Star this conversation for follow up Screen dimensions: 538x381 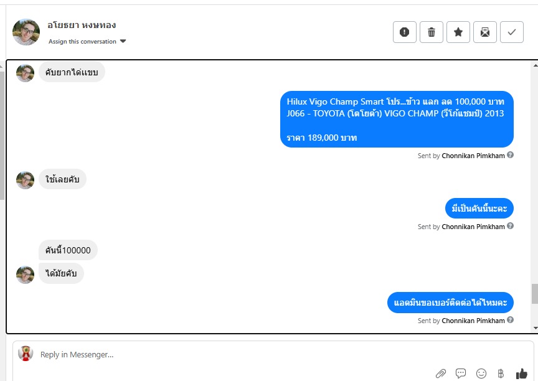click(458, 32)
